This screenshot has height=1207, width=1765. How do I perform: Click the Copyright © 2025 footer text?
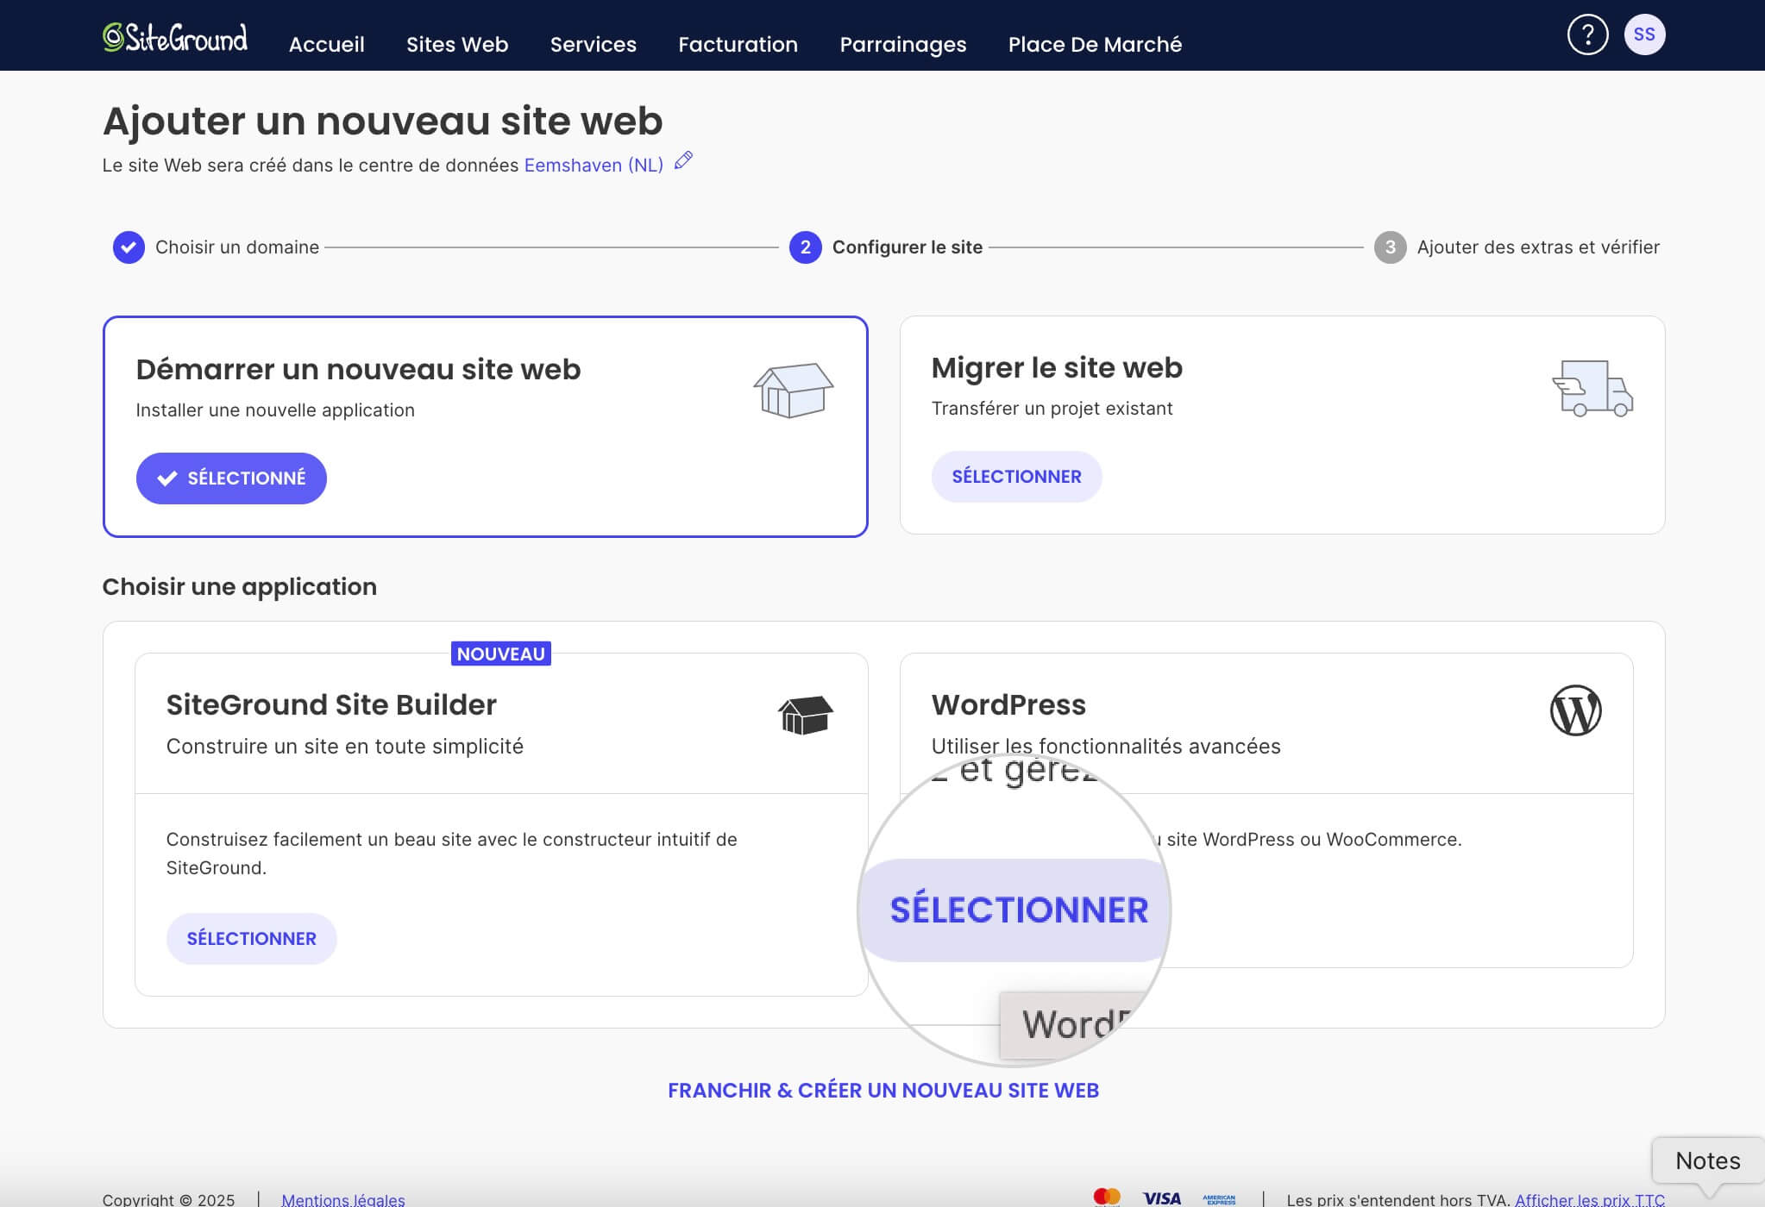point(168,1199)
